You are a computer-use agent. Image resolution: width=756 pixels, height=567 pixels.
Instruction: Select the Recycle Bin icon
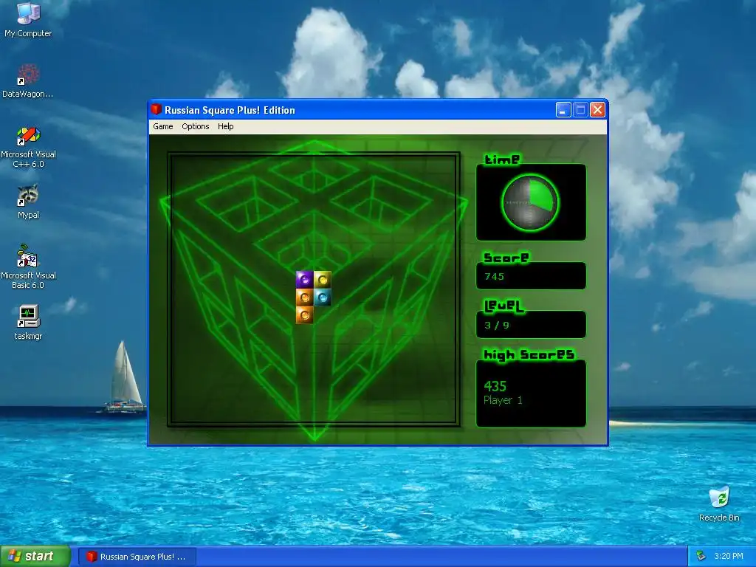719,504
